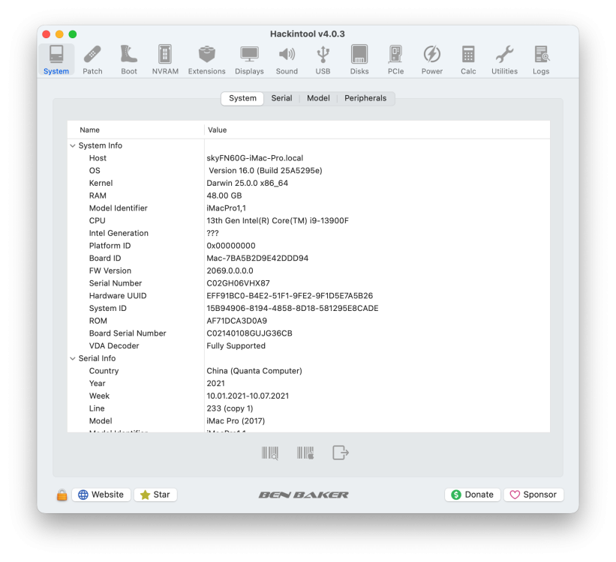Viewport: 616px width, 562px height.
Task: Collapse the System Info group
Action: [73, 145]
